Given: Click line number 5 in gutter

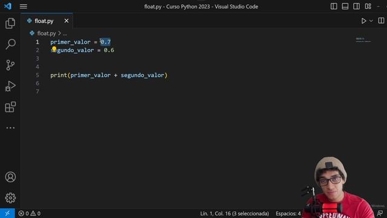Looking at the screenshot, I should (x=37, y=75).
